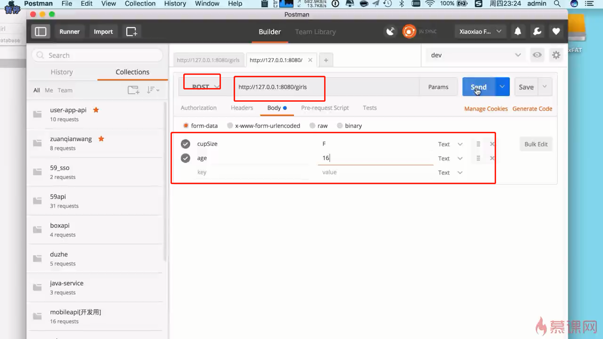Open Xiaoxiao F... account dropdown
The height and width of the screenshot is (339, 603).
pos(481,32)
